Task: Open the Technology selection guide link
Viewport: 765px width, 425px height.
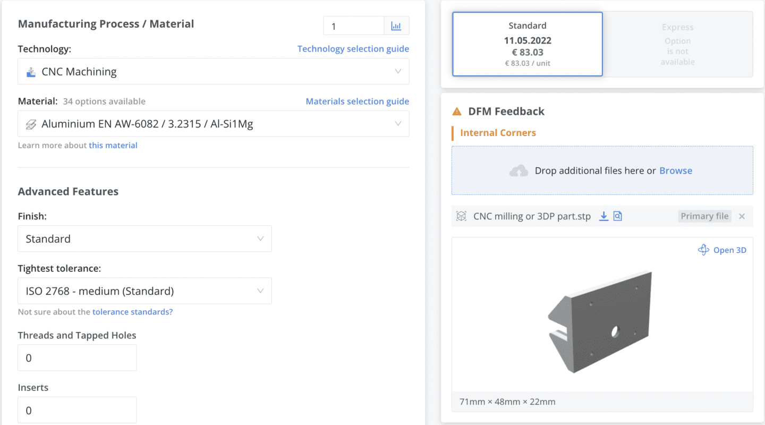Action: point(353,49)
